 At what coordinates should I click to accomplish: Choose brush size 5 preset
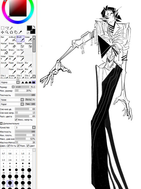pyautogui.click(x=4, y=165)
